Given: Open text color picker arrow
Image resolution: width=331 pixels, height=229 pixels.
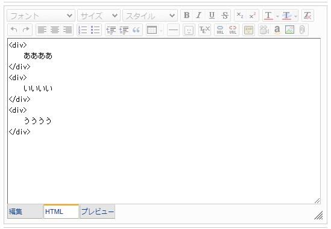Looking at the screenshot, I should click(x=277, y=16).
